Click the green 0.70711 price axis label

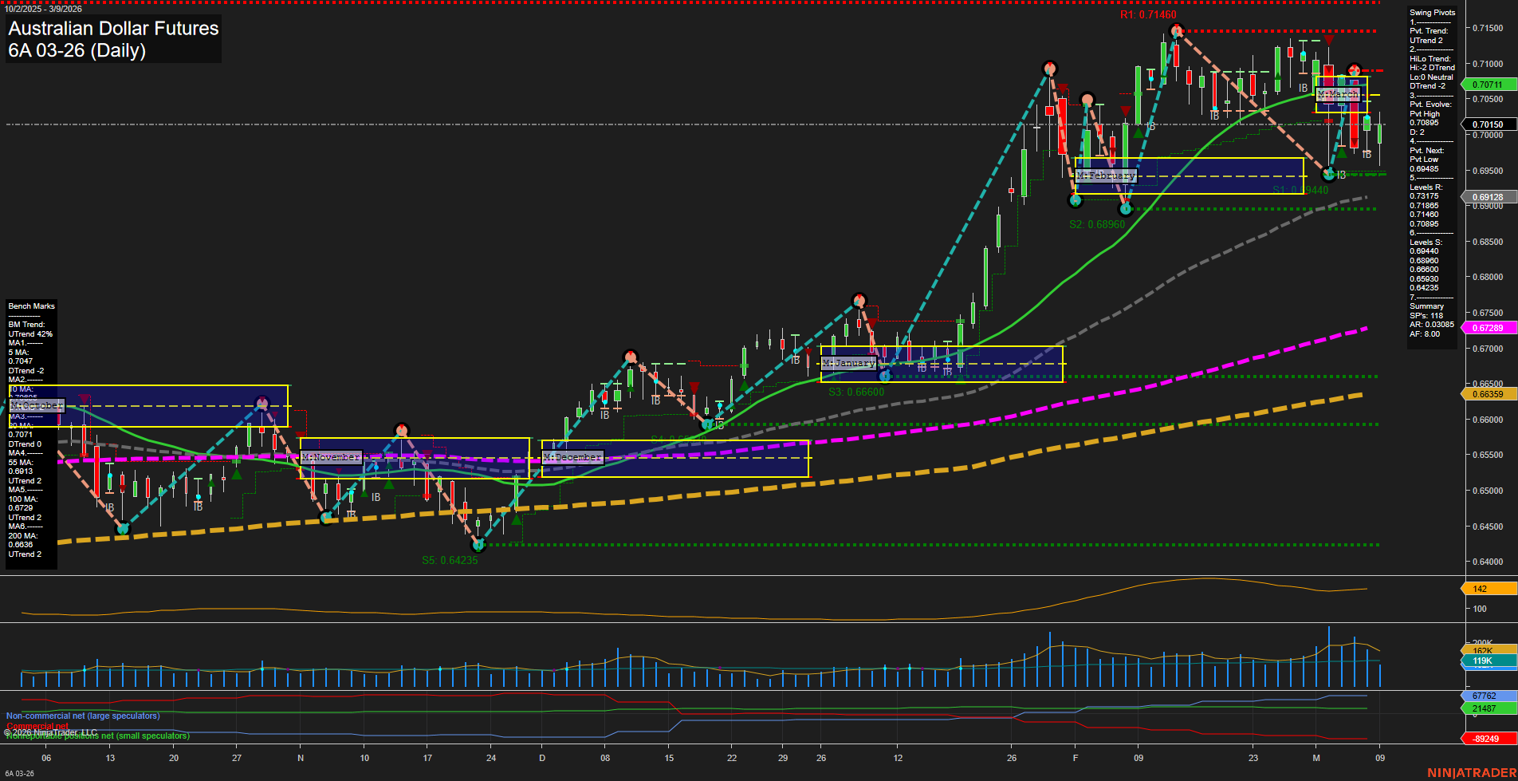(x=1488, y=84)
